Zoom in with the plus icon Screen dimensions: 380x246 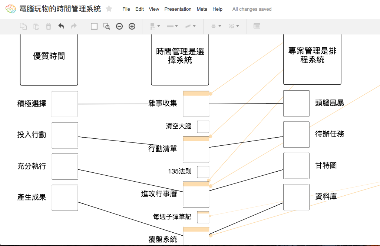132,26
